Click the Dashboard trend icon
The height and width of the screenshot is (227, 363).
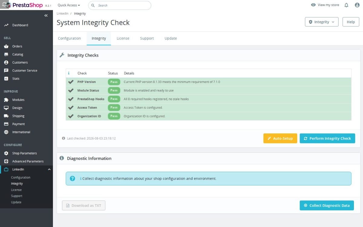coord(6,25)
